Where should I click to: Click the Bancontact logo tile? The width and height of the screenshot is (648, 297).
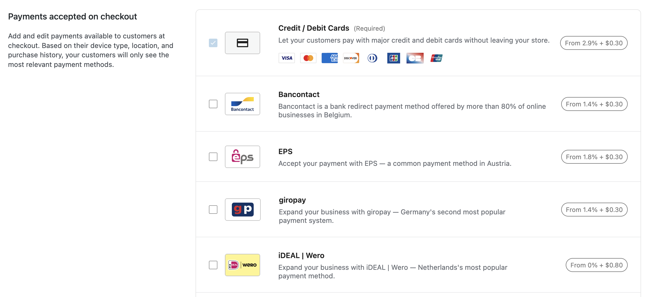tap(243, 104)
